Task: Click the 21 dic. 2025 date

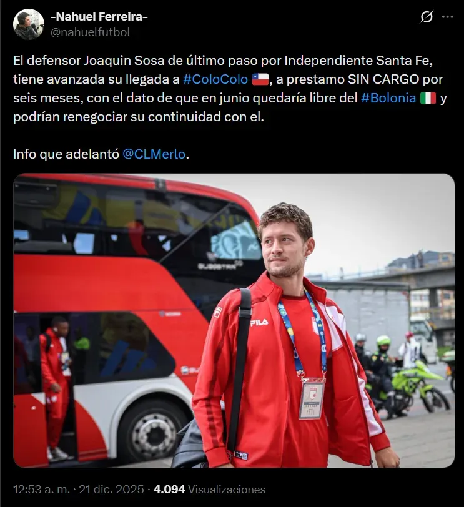Action: [111, 490]
